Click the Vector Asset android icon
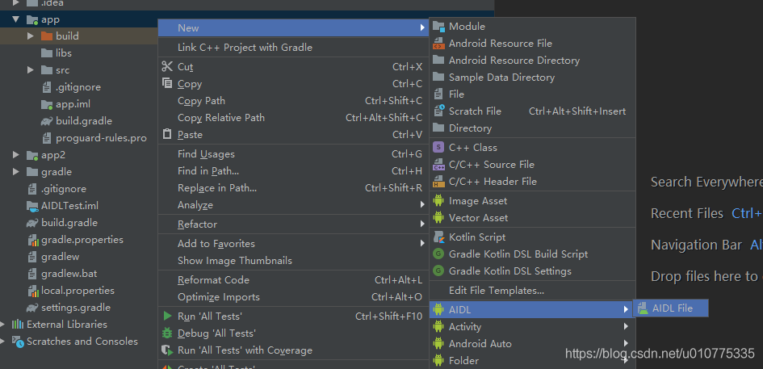 pyautogui.click(x=438, y=218)
